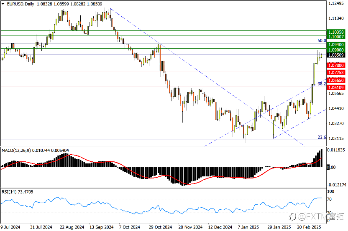Click the price scale value 1.11340

pyautogui.click(x=336, y=19)
